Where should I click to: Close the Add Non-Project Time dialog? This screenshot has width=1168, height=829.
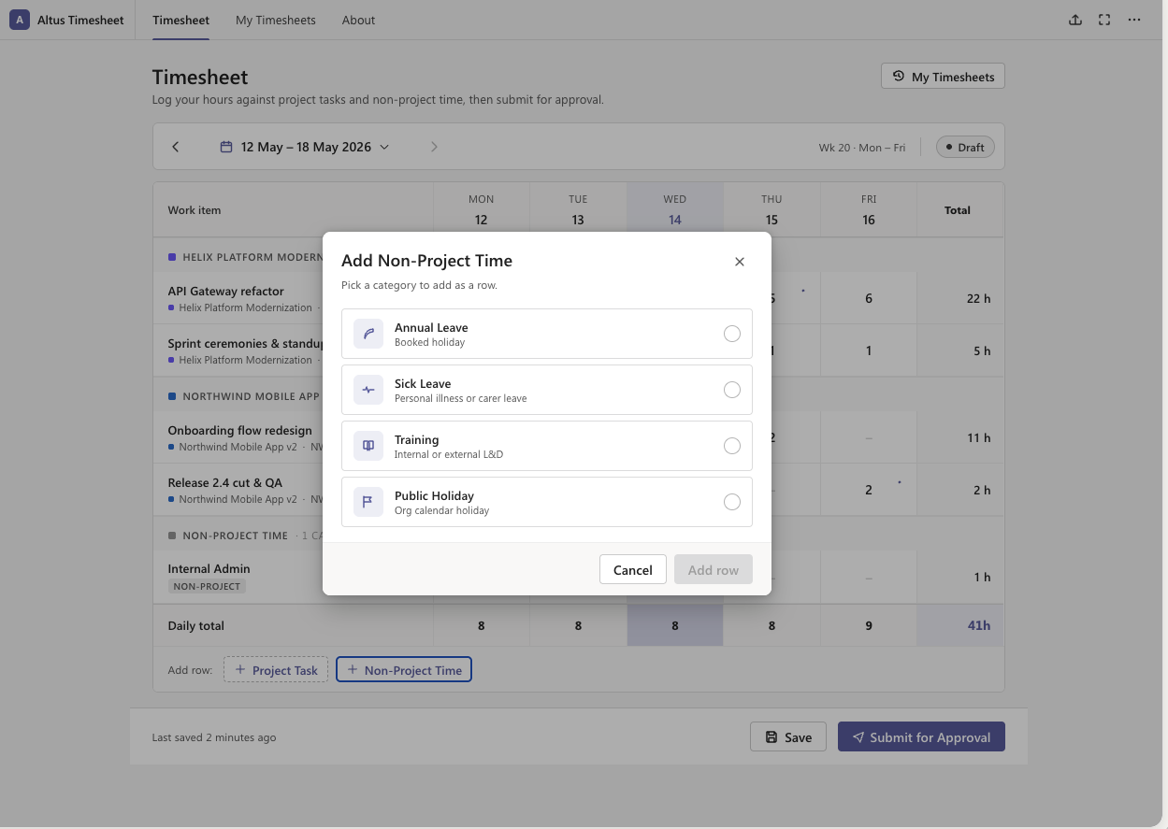click(x=740, y=262)
